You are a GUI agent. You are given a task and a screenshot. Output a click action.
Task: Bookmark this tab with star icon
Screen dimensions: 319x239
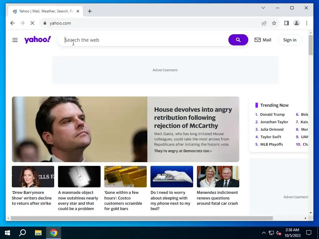274,23
